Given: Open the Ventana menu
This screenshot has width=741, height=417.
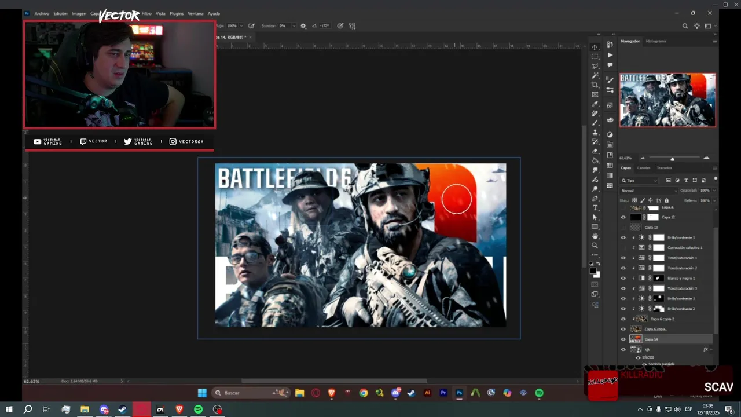Looking at the screenshot, I should click(x=196, y=13).
